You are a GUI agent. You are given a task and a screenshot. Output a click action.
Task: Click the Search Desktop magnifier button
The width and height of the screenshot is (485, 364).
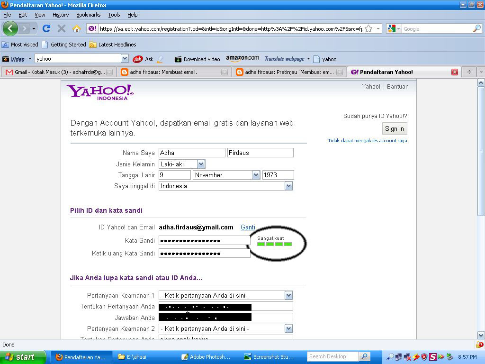tap(364, 356)
